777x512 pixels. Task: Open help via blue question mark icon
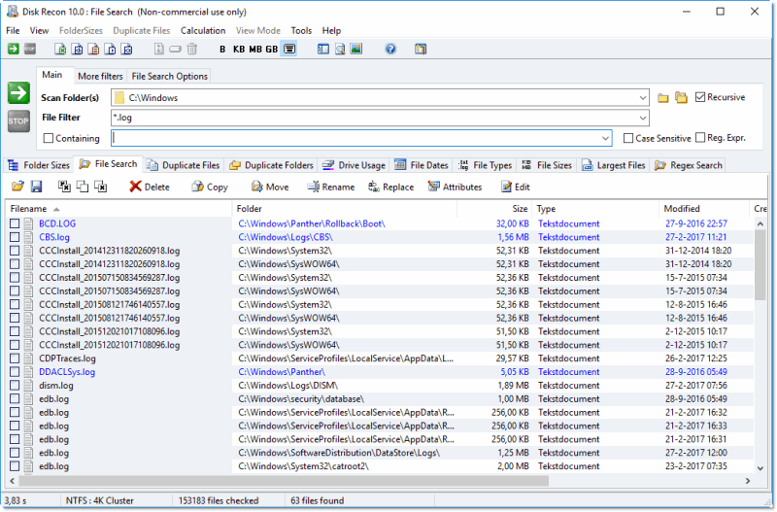pyautogui.click(x=390, y=50)
